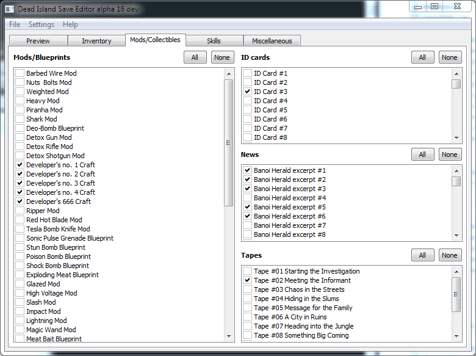Select ID Card #7 text
The width and height of the screenshot is (476, 356).
[x=270, y=128]
